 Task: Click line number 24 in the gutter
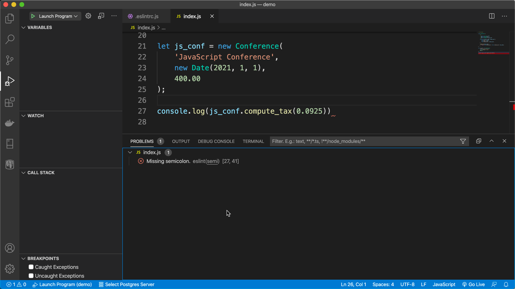coord(142,79)
